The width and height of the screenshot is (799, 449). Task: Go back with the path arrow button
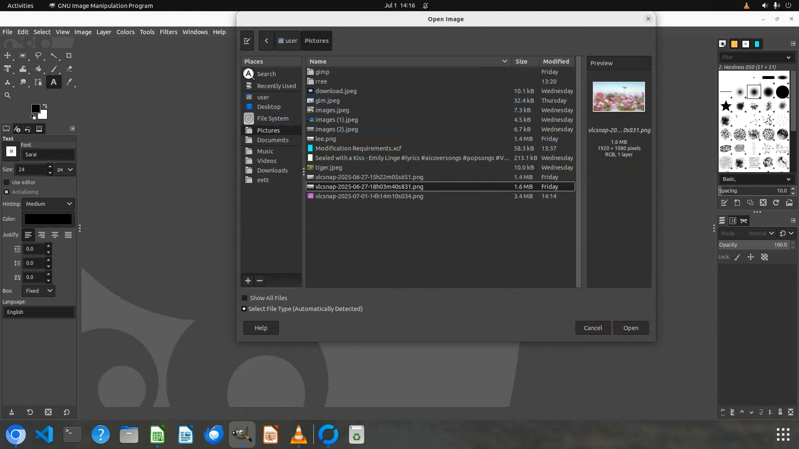[266, 41]
